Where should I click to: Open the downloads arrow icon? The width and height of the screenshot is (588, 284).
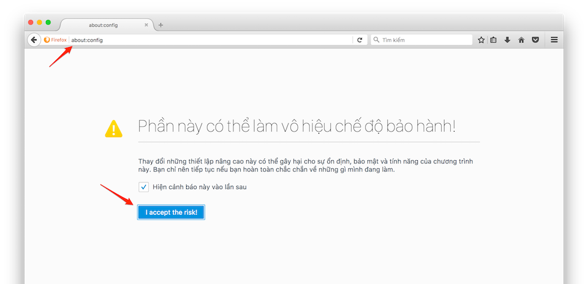click(507, 40)
